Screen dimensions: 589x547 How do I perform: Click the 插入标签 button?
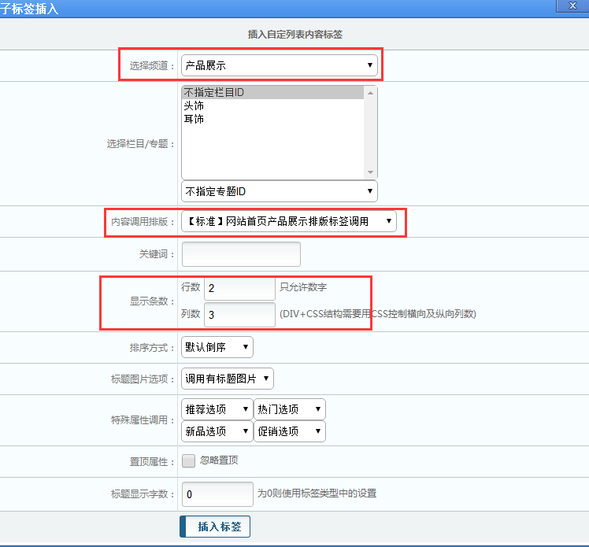click(215, 527)
